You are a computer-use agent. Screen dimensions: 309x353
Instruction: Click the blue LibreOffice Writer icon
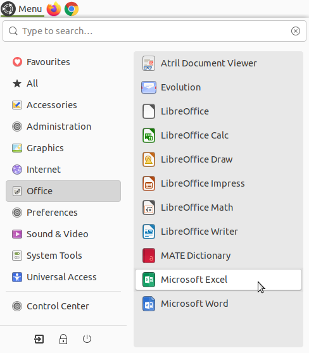(149, 232)
